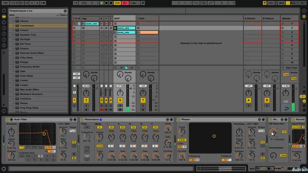The width and height of the screenshot is (308, 173).
Task: Expand the Chorus folder in browser
Action: coord(13,21)
